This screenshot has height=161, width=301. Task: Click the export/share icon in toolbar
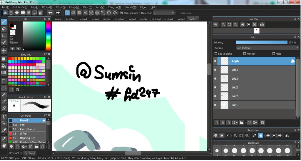coord(11,13)
